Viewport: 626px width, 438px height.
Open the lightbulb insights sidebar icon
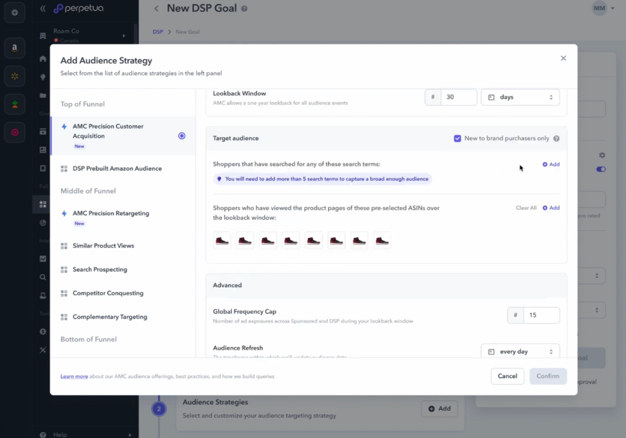point(43,78)
